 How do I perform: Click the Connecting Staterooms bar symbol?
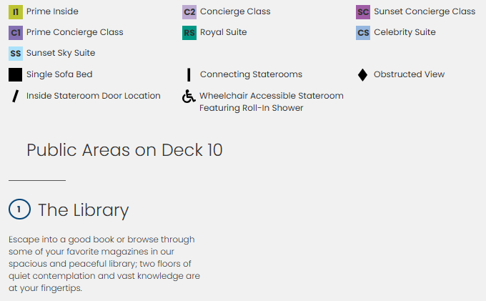tap(189, 74)
